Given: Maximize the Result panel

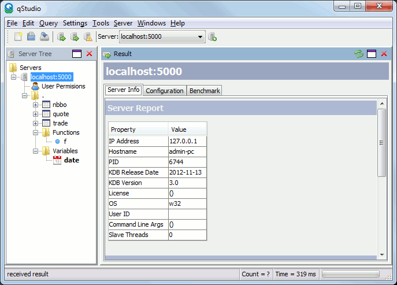Looking at the screenshot, I should (372, 54).
